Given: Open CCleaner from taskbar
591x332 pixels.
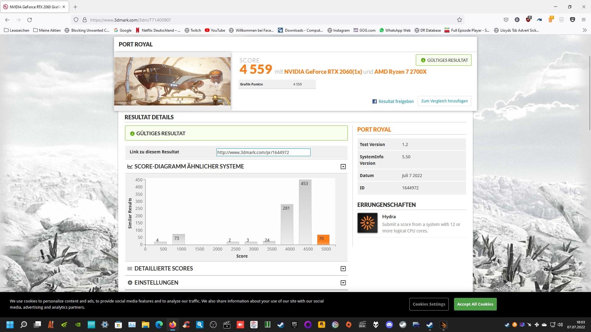Looking at the screenshot, I should pos(186,325).
